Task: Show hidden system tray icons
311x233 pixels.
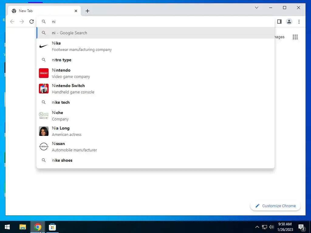Action: point(257,227)
